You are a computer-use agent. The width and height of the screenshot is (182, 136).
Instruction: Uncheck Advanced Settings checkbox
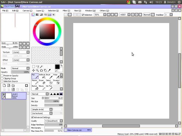coord(32,117)
